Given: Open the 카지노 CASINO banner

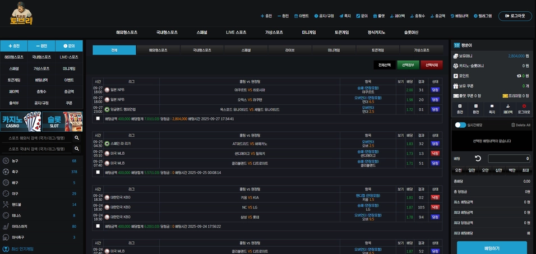Looking at the screenshot, I should [x=20, y=122].
